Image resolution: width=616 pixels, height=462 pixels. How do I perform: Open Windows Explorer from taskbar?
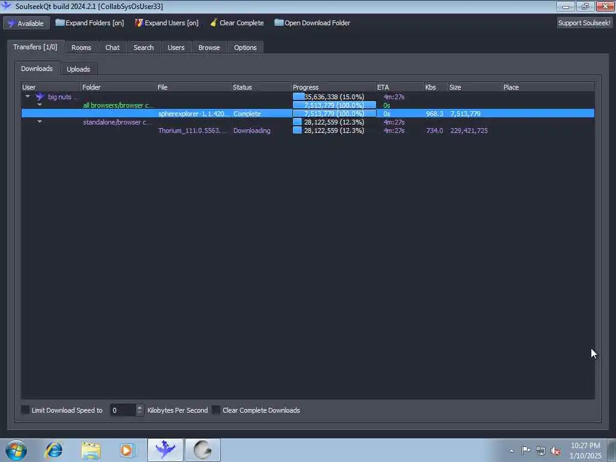(x=91, y=450)
